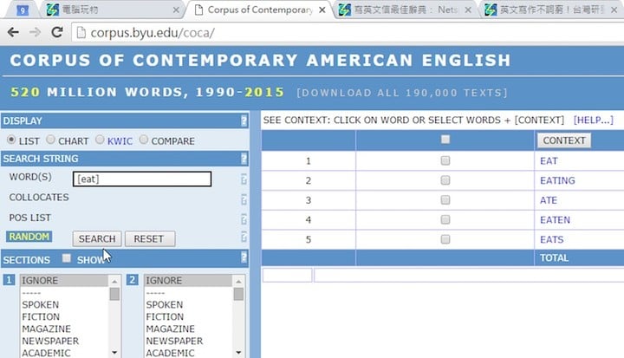The image size is (624, 358).
Task: Expand the POS LIST option
Action: pyautogui.click(x=30, y=218)
